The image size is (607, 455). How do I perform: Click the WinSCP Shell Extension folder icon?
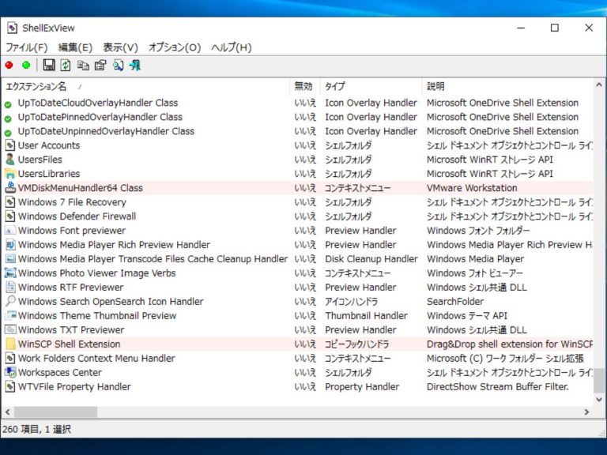pyautogui.click(x=10, y=344)
